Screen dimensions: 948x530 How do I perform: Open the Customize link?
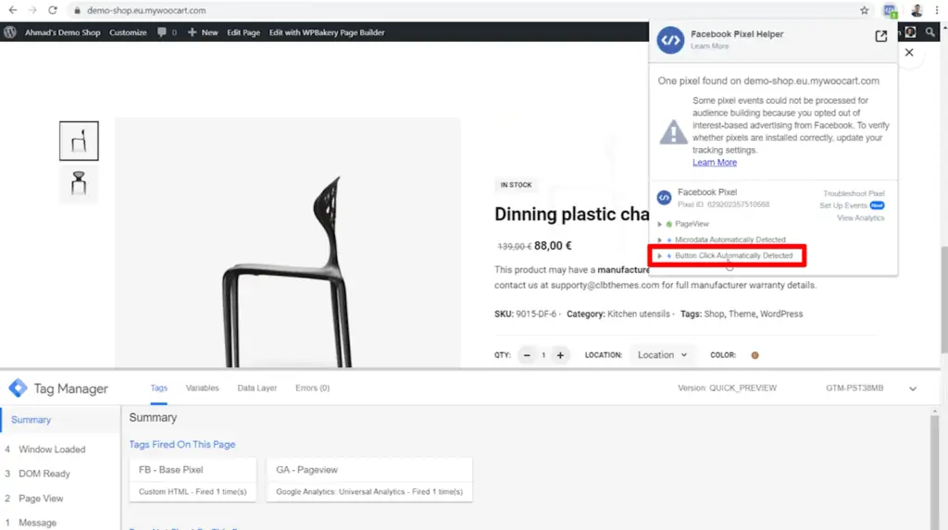coord(128,32)
